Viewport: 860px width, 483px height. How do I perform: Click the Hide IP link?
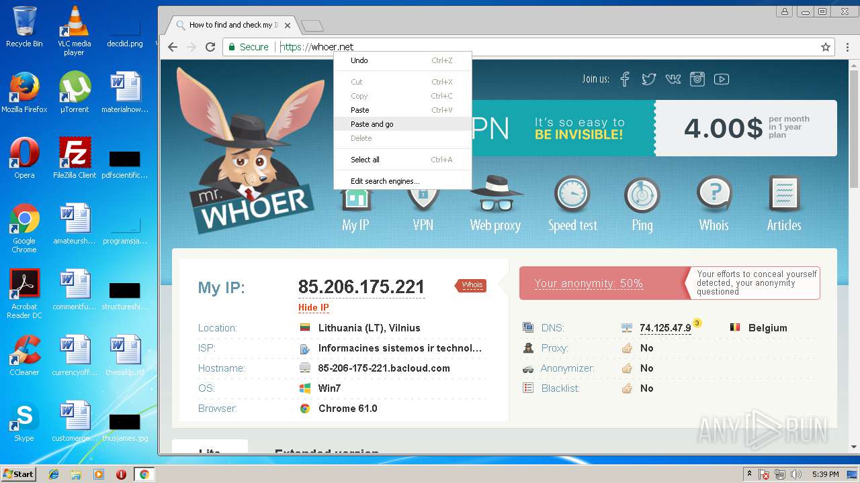(x=314, y=308)
